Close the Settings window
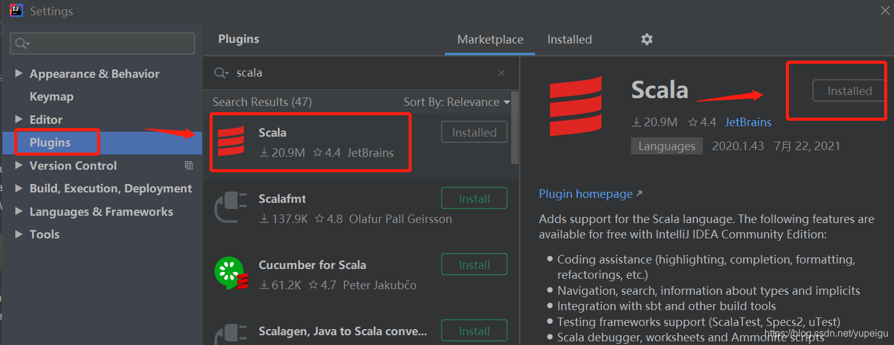This screenshot has height=345, width=894. point(885,9)
